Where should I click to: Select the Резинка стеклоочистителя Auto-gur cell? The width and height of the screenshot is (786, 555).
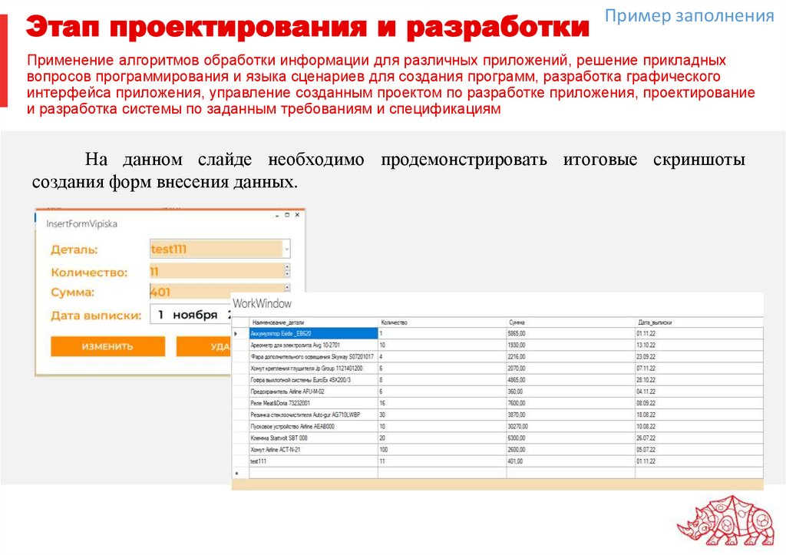click(313, 415)
